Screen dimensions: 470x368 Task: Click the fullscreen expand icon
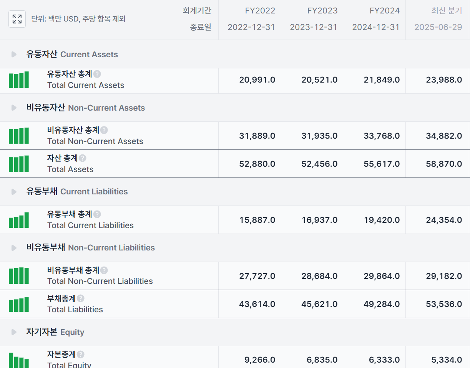coord(17,19)
